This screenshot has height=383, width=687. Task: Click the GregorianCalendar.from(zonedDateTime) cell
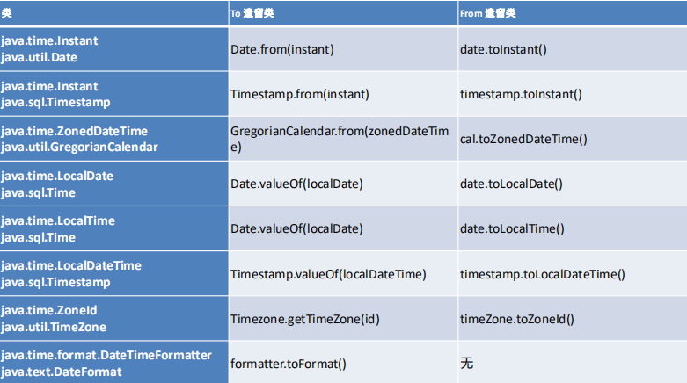coord(343,139)
